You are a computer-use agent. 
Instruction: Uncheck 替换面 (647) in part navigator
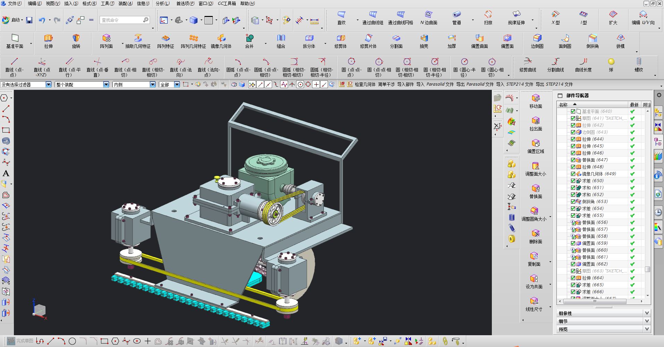pyautogui.click(x=573, y=160)
